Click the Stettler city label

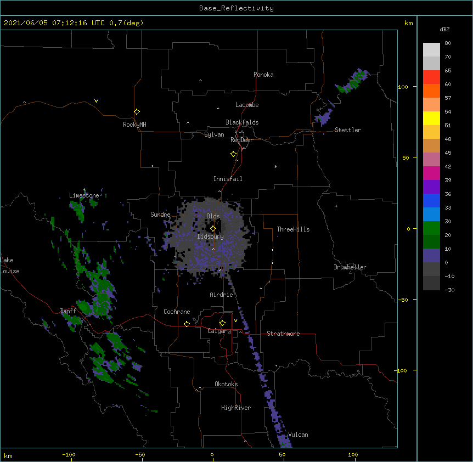click(x=348, y=130)
